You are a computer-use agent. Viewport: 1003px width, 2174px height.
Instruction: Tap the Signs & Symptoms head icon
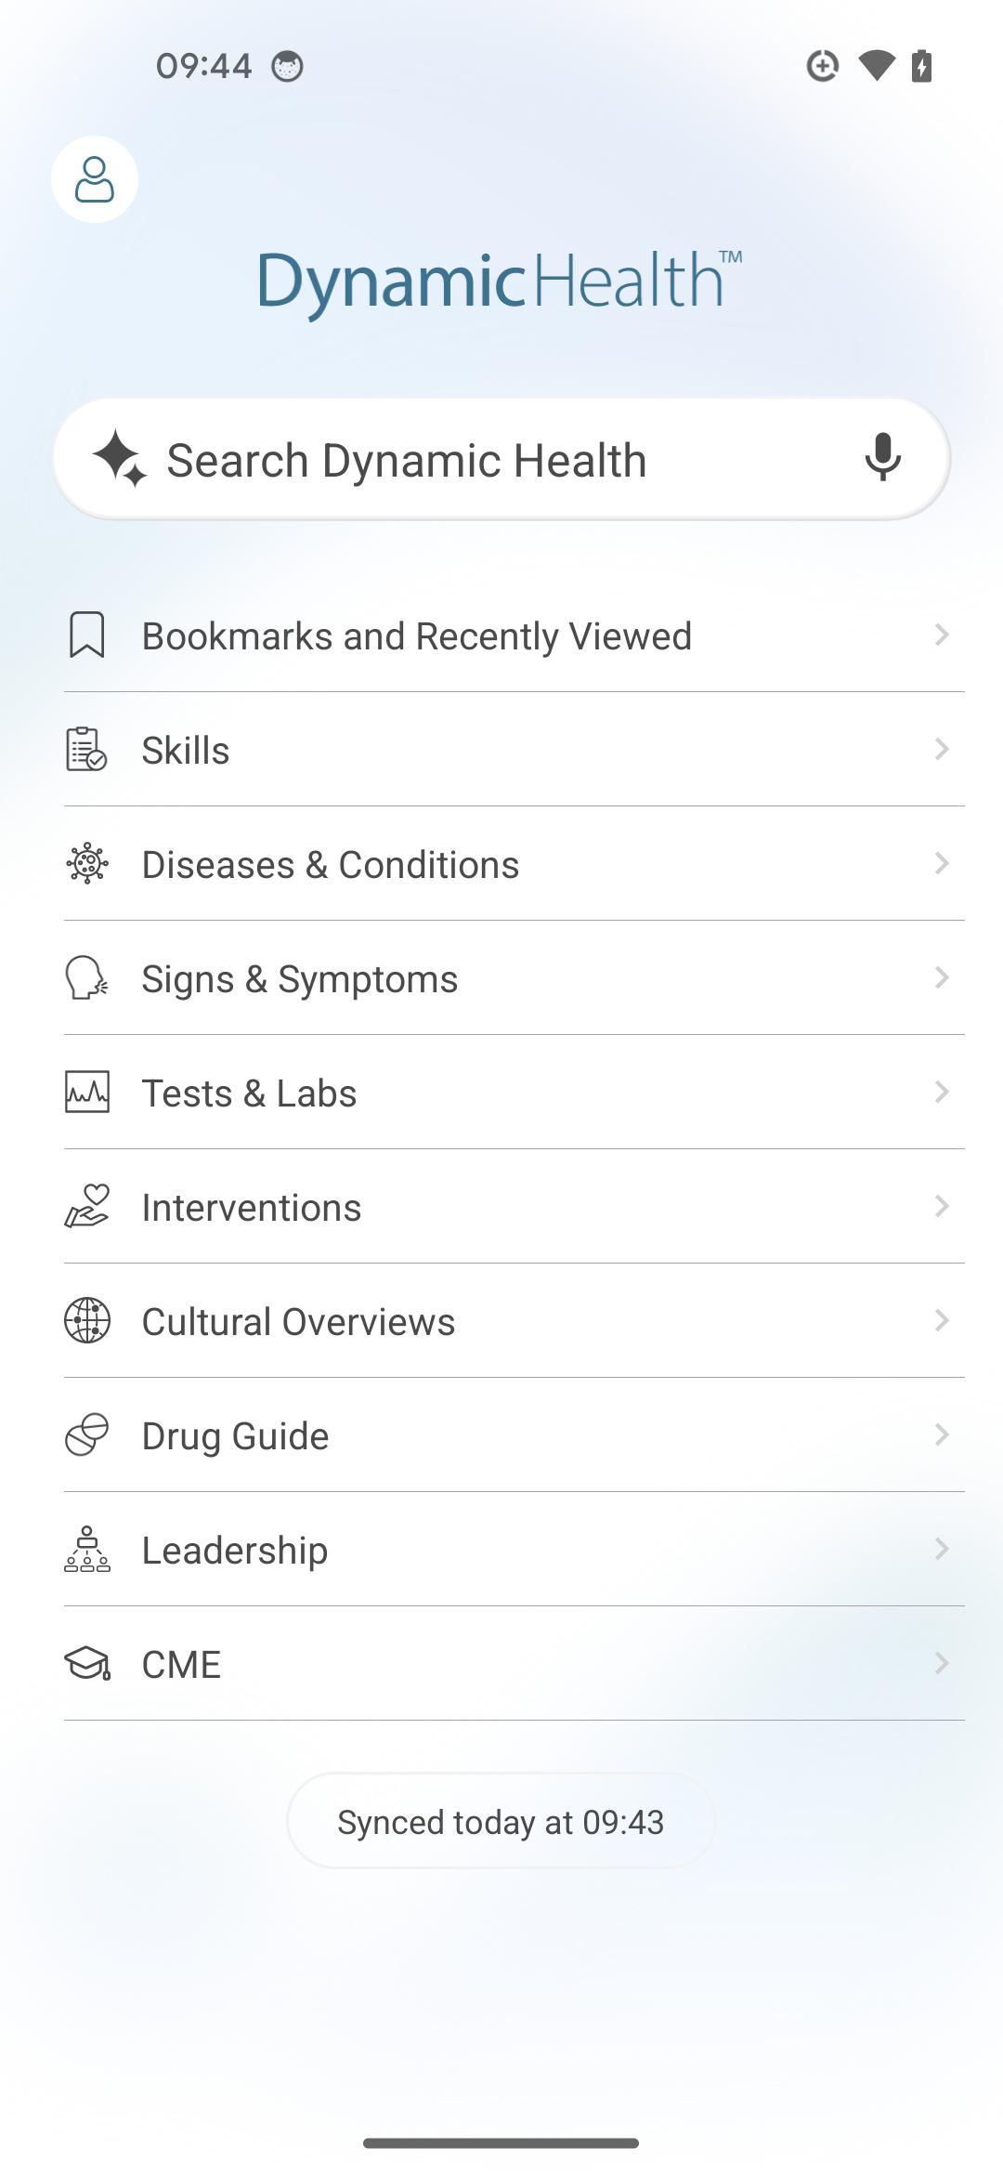[x=87, y=978]
